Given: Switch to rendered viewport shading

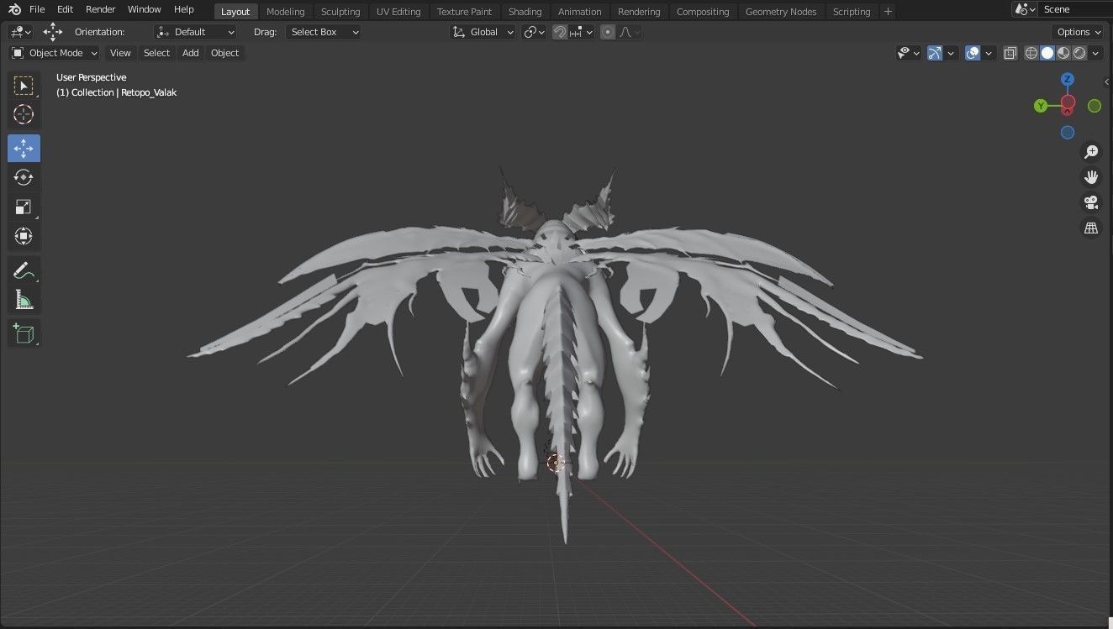Looking at the screenshot, I should (1079, 53).
